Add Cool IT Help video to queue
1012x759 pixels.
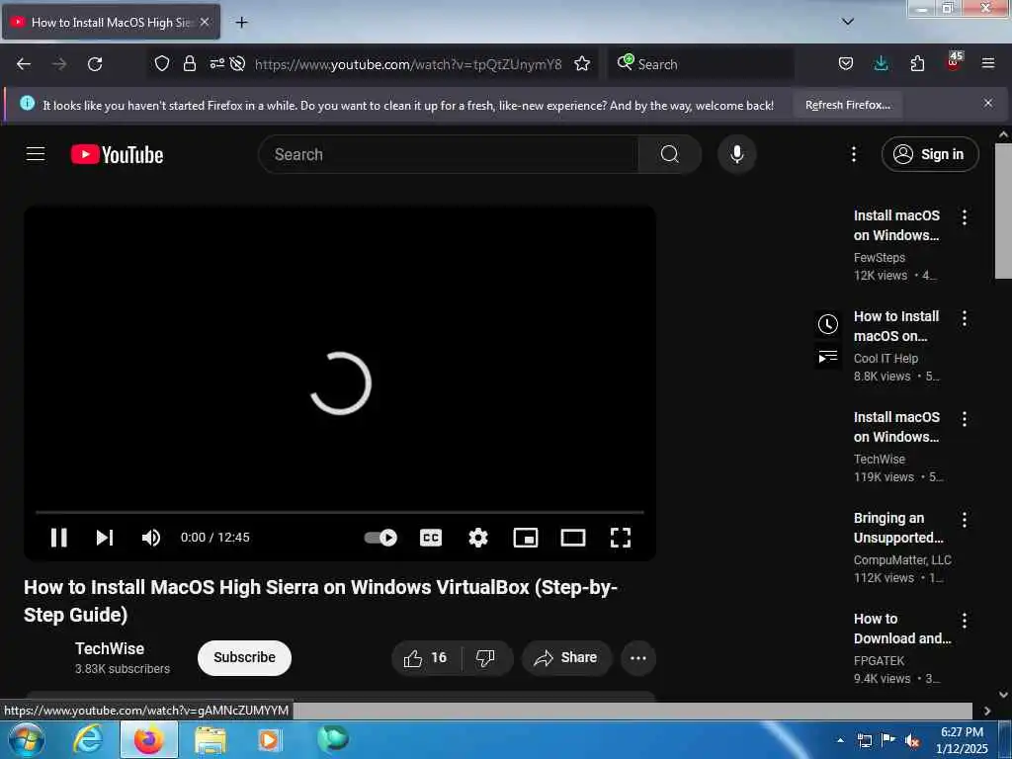pyautogui.click(x=828, y=357)
